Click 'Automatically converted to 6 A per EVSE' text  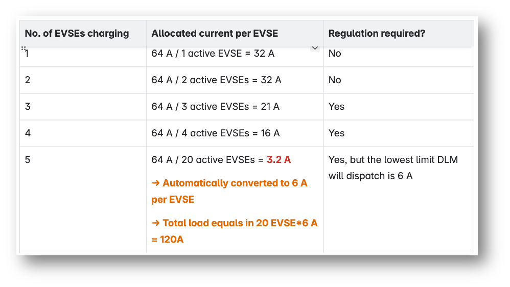(229, 191)
